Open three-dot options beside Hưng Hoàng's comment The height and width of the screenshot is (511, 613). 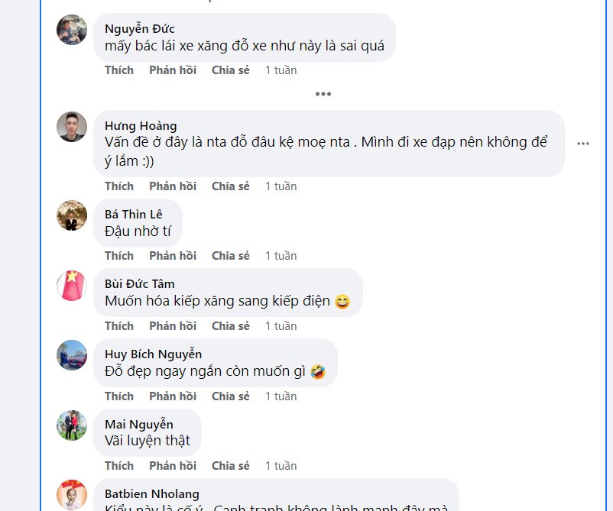pos(583,144)
